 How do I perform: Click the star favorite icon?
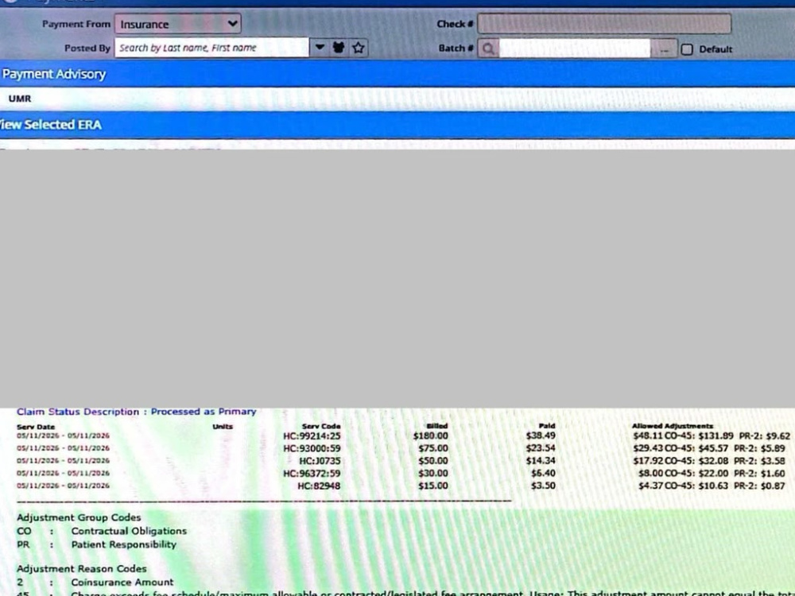(x=359, y=48)
